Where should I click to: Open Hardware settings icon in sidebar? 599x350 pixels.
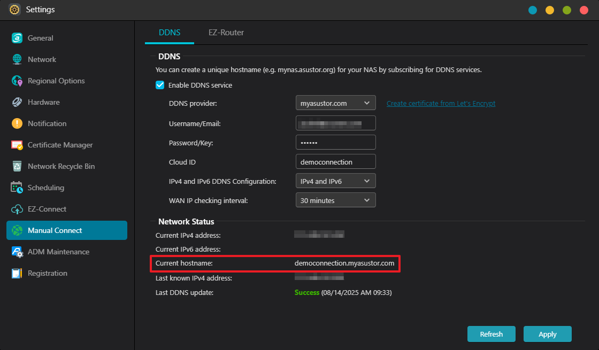point(17,102)
